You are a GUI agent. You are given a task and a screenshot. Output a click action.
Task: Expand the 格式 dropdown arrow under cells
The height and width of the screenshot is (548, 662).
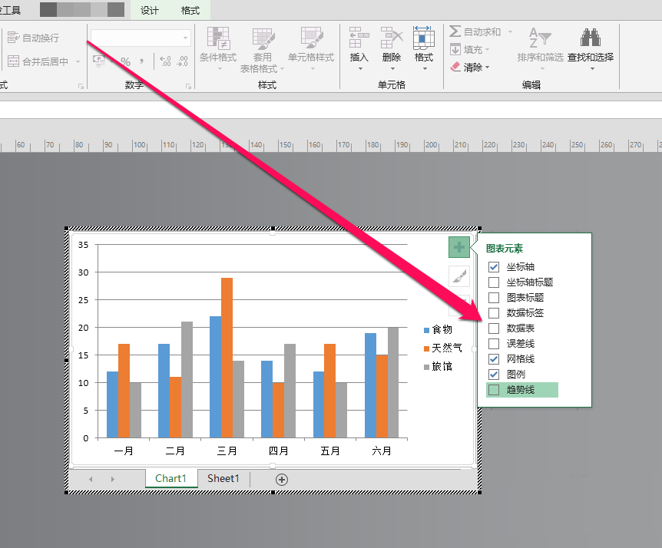[x=425, y=68]
